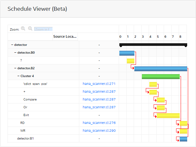This screenshot has height=147, width=196.
Task: Click the zoom out magnifier icon
Action: [30, 29]
